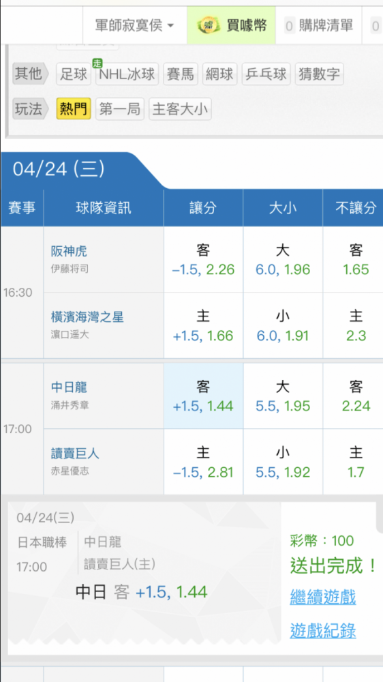The image size is (383, 682).
Task: Toggle the 第一局 play type filter
Action: point(119,108)
